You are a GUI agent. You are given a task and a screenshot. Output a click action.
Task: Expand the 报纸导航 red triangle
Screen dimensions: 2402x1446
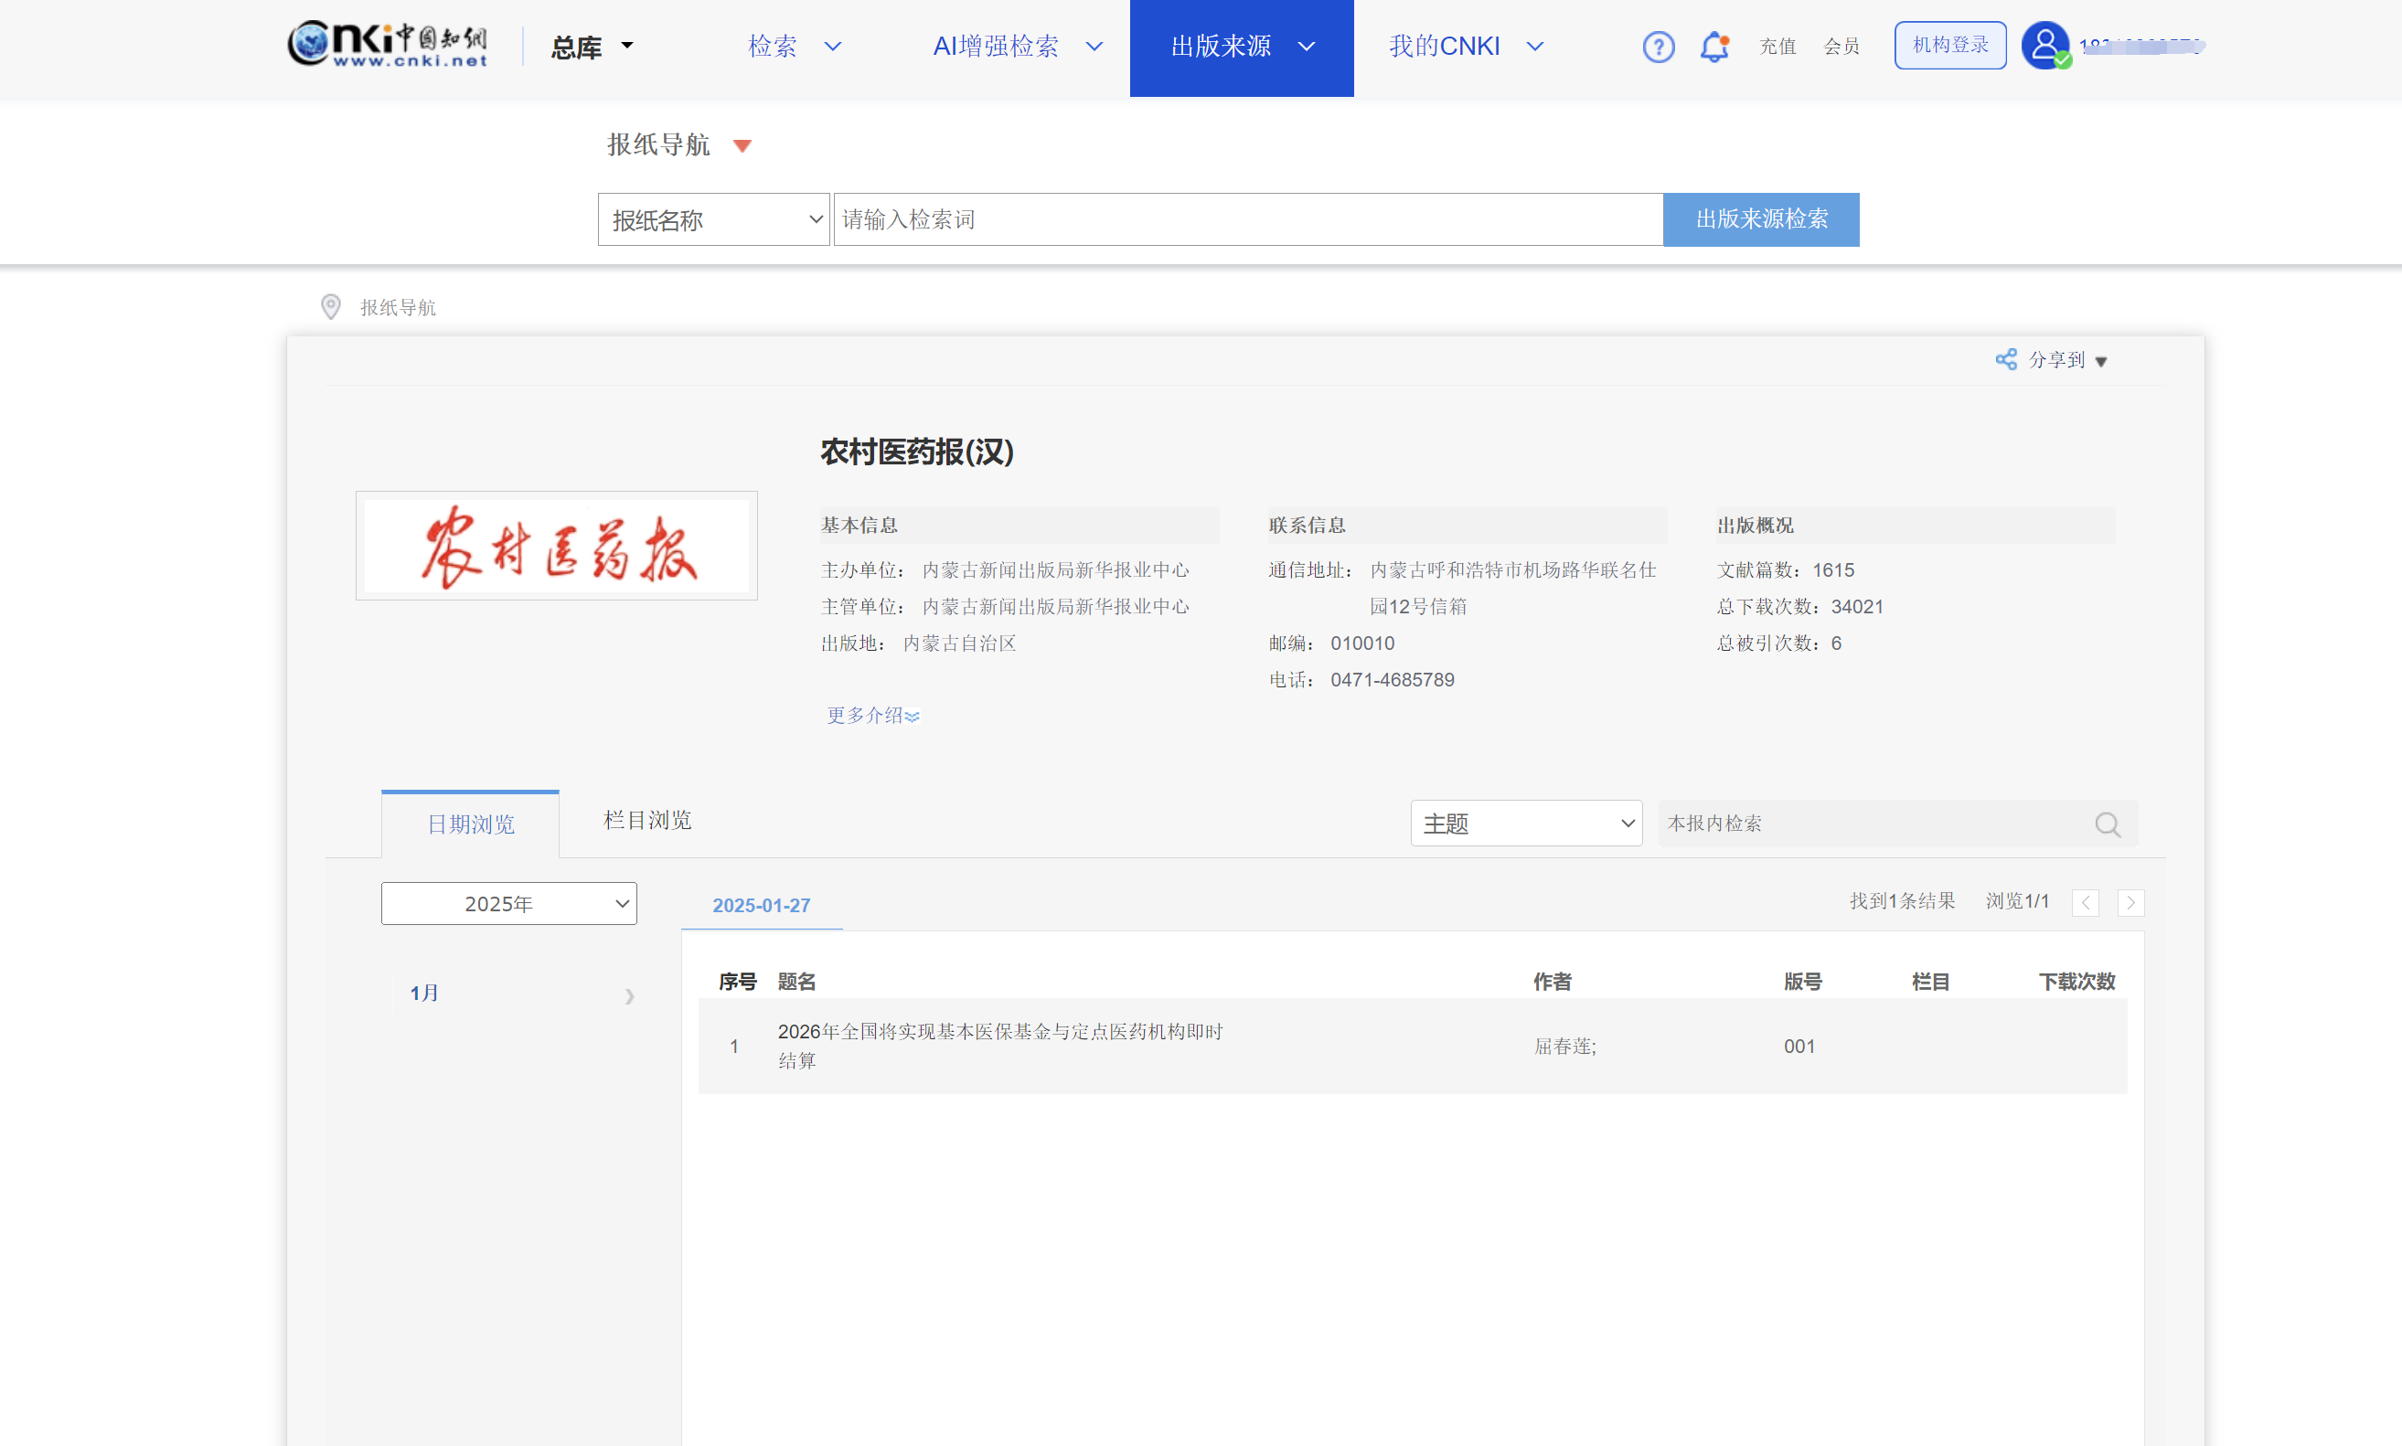[742, 146]
